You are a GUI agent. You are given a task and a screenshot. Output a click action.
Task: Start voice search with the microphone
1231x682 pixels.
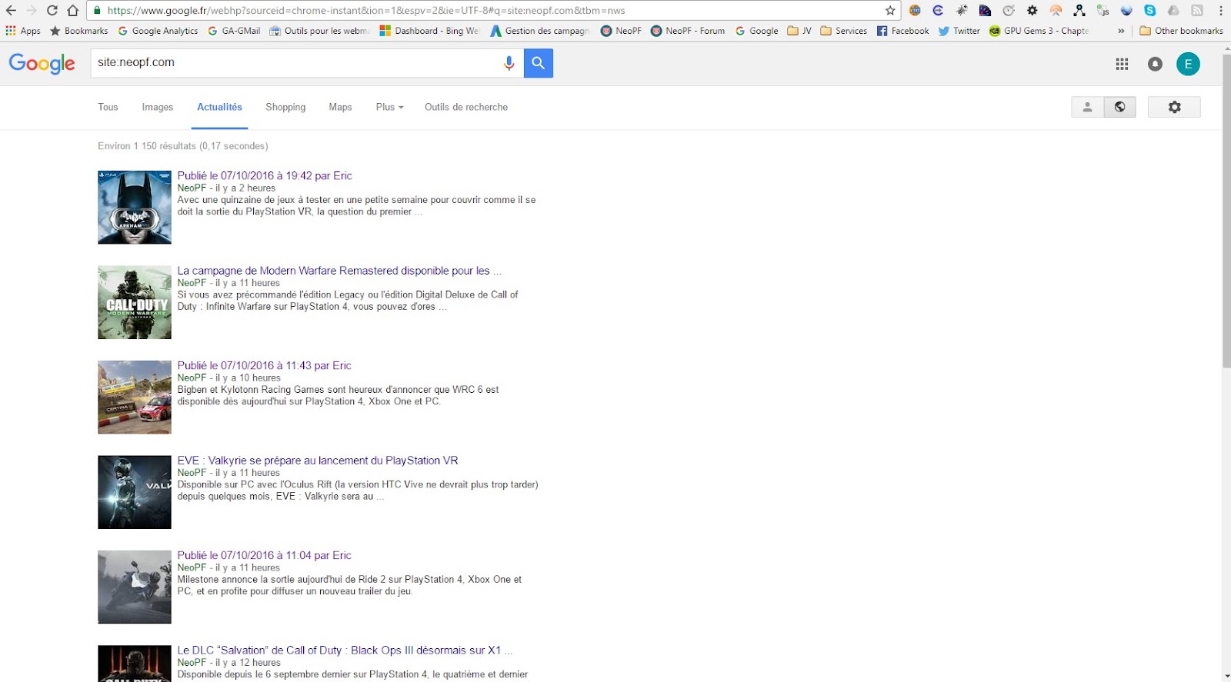point(509,63)
